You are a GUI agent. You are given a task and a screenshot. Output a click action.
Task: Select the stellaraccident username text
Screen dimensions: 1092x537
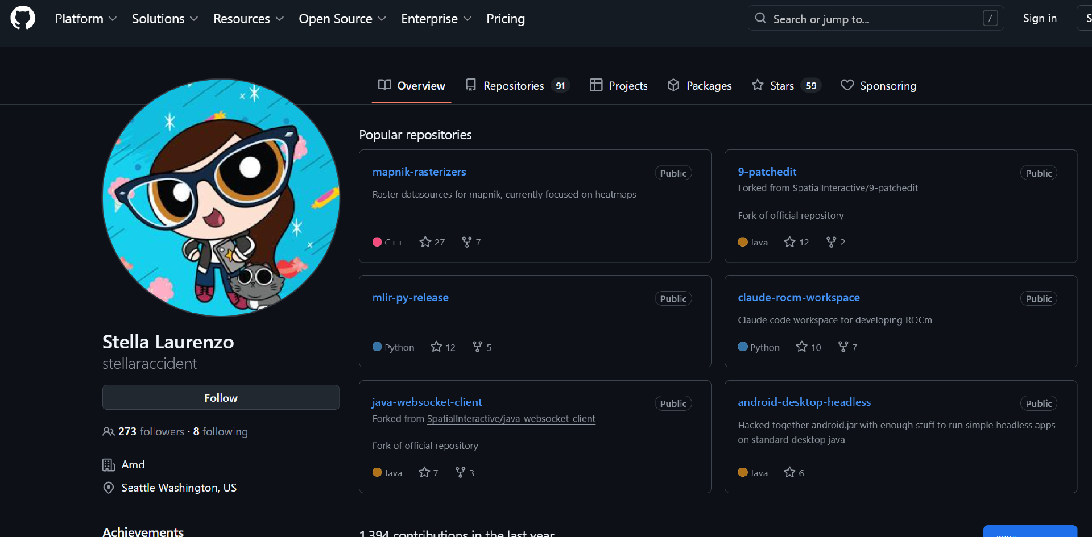150,364
